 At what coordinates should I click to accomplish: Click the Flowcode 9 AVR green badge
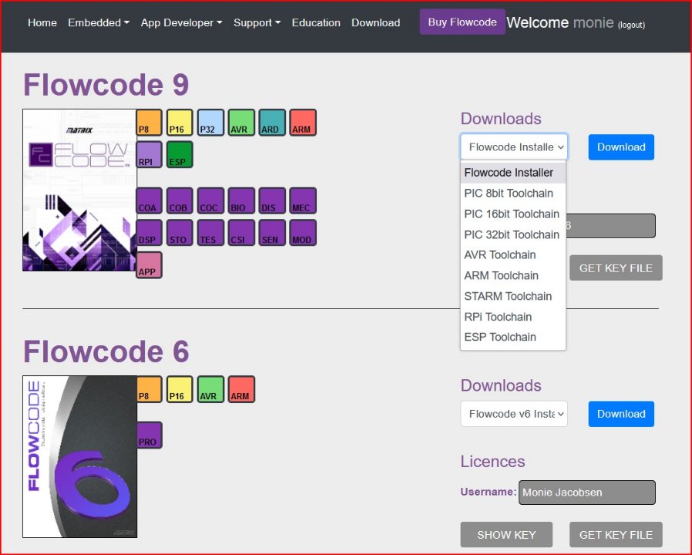(x=241, y=123)
